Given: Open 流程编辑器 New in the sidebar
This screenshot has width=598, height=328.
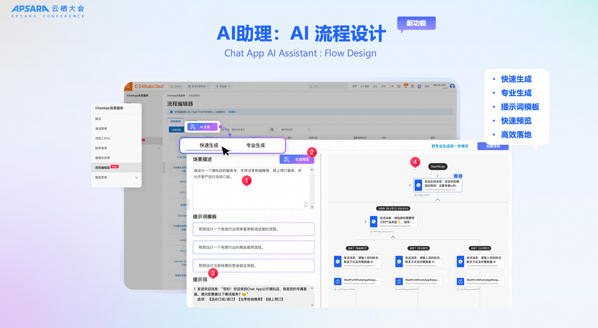Looking at the screenshot, I should click(116, 167).
